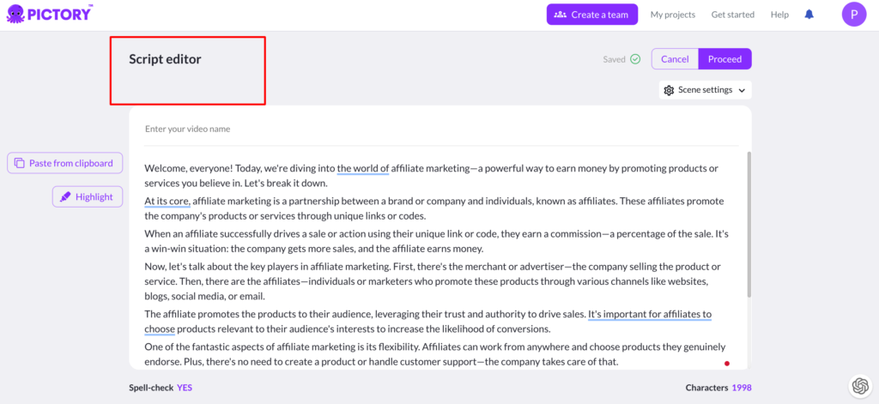Open the Get started menu item
Viewport: 879px width, 404px height.
tap(732, 15)
